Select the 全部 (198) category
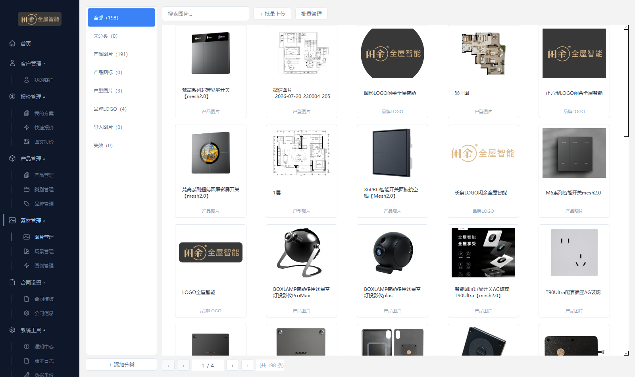 click(x=121, y=17)
